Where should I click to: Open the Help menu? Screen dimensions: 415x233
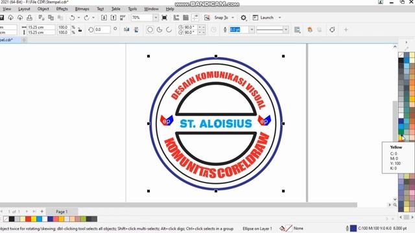pos(170,8)
